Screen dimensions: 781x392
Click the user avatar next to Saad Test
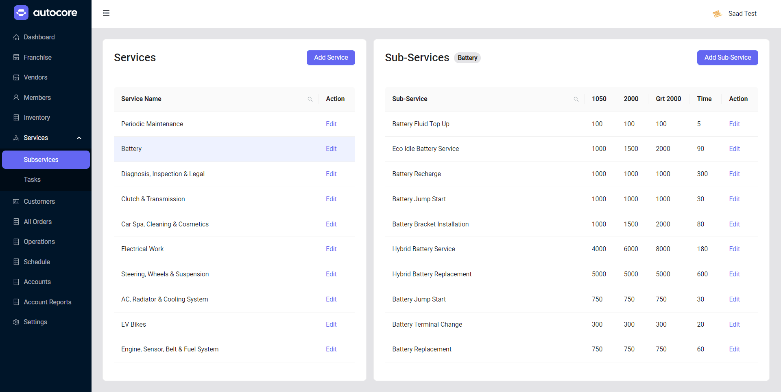click(717, 14)
